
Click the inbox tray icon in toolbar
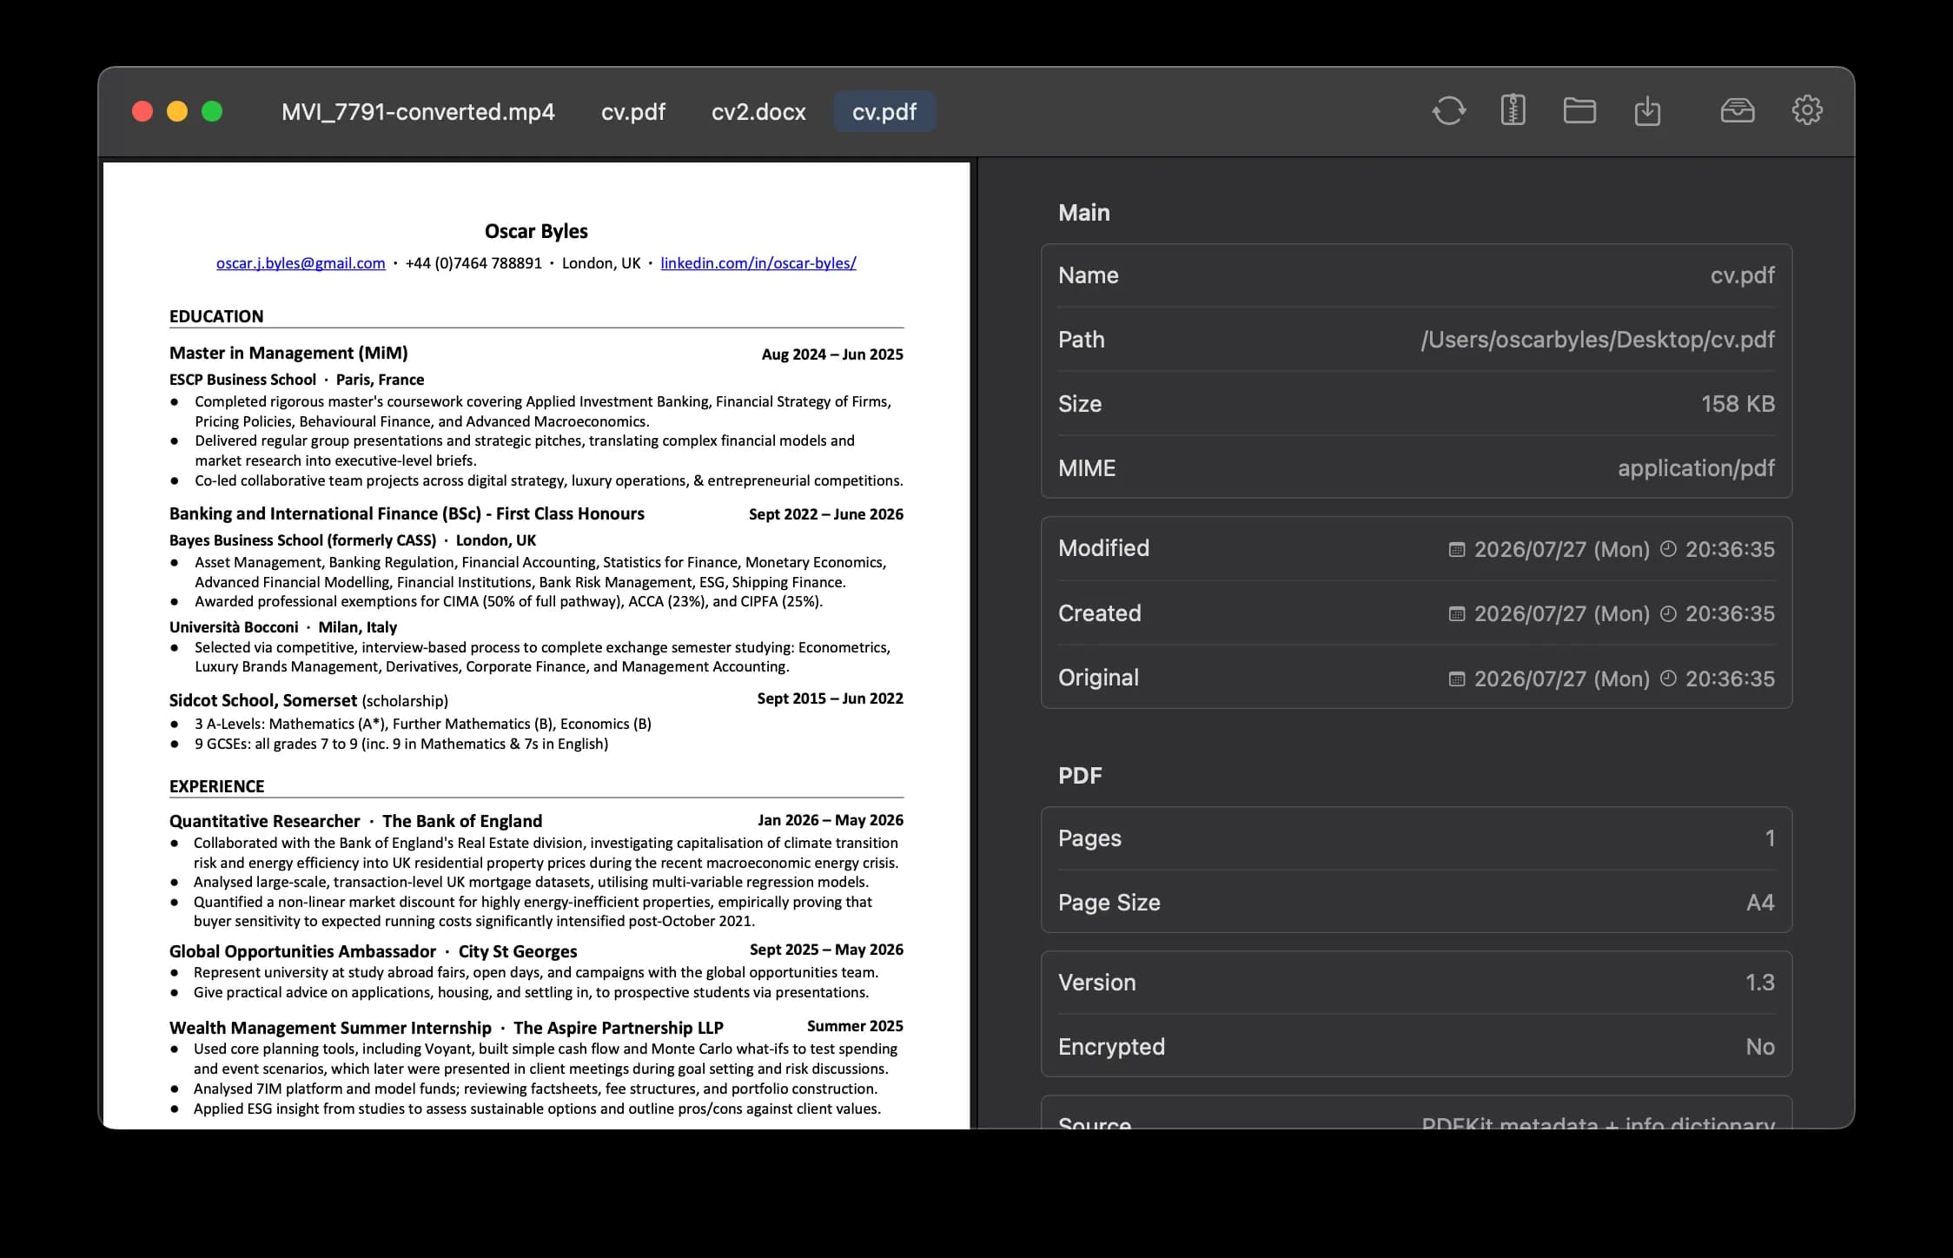pos(1738,110)
